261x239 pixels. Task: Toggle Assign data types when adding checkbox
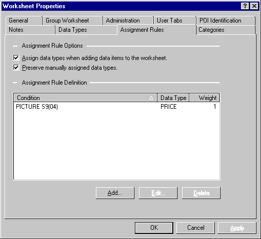tap(16, 58)
